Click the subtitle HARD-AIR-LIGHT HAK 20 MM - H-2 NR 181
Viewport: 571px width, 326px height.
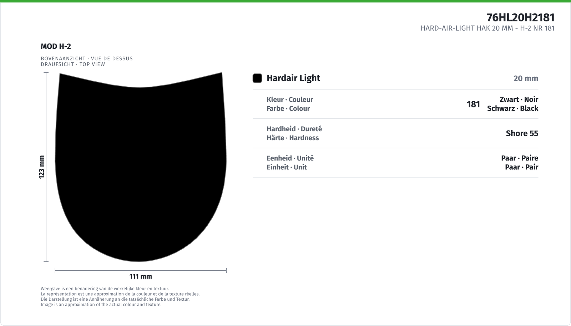[x=487, y=28]
